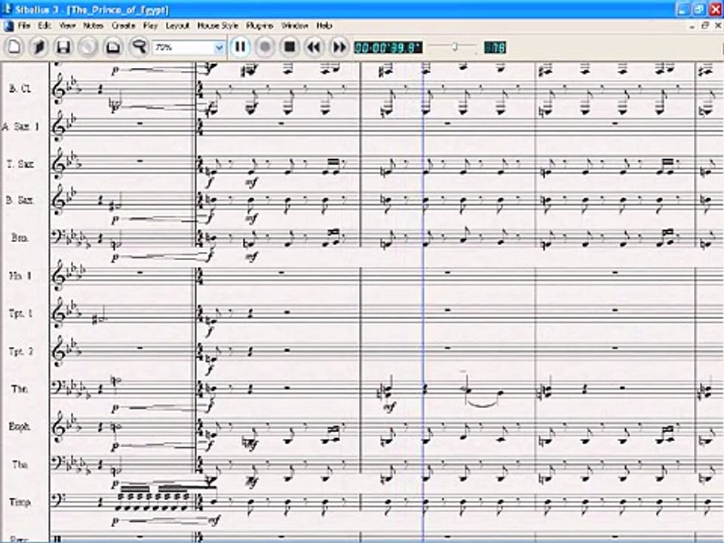Screen dimensions: 724x543
Task: Open the House Style menu
Action: pos(217,26)
